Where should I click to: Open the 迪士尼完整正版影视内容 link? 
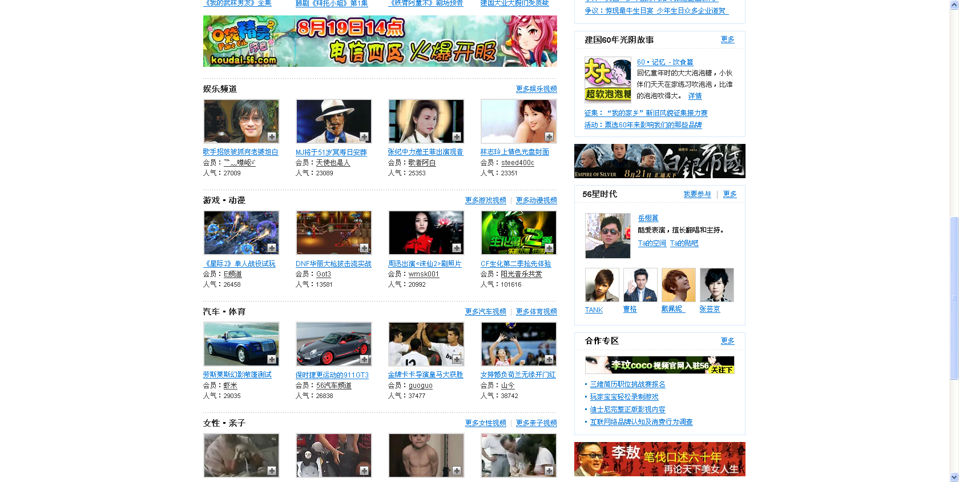(x=628, y=409)
